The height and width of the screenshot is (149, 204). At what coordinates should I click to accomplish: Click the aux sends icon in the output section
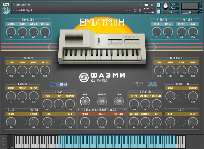[201, 8]
